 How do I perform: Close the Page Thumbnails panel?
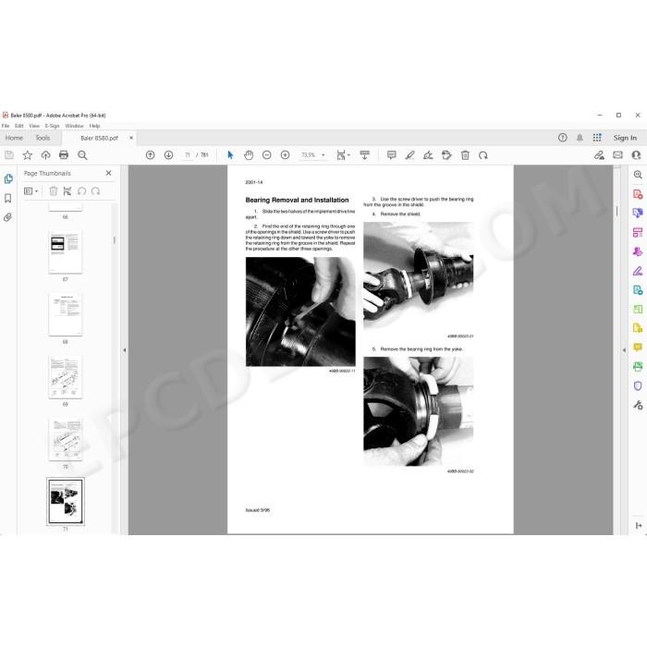click(108, 173)
